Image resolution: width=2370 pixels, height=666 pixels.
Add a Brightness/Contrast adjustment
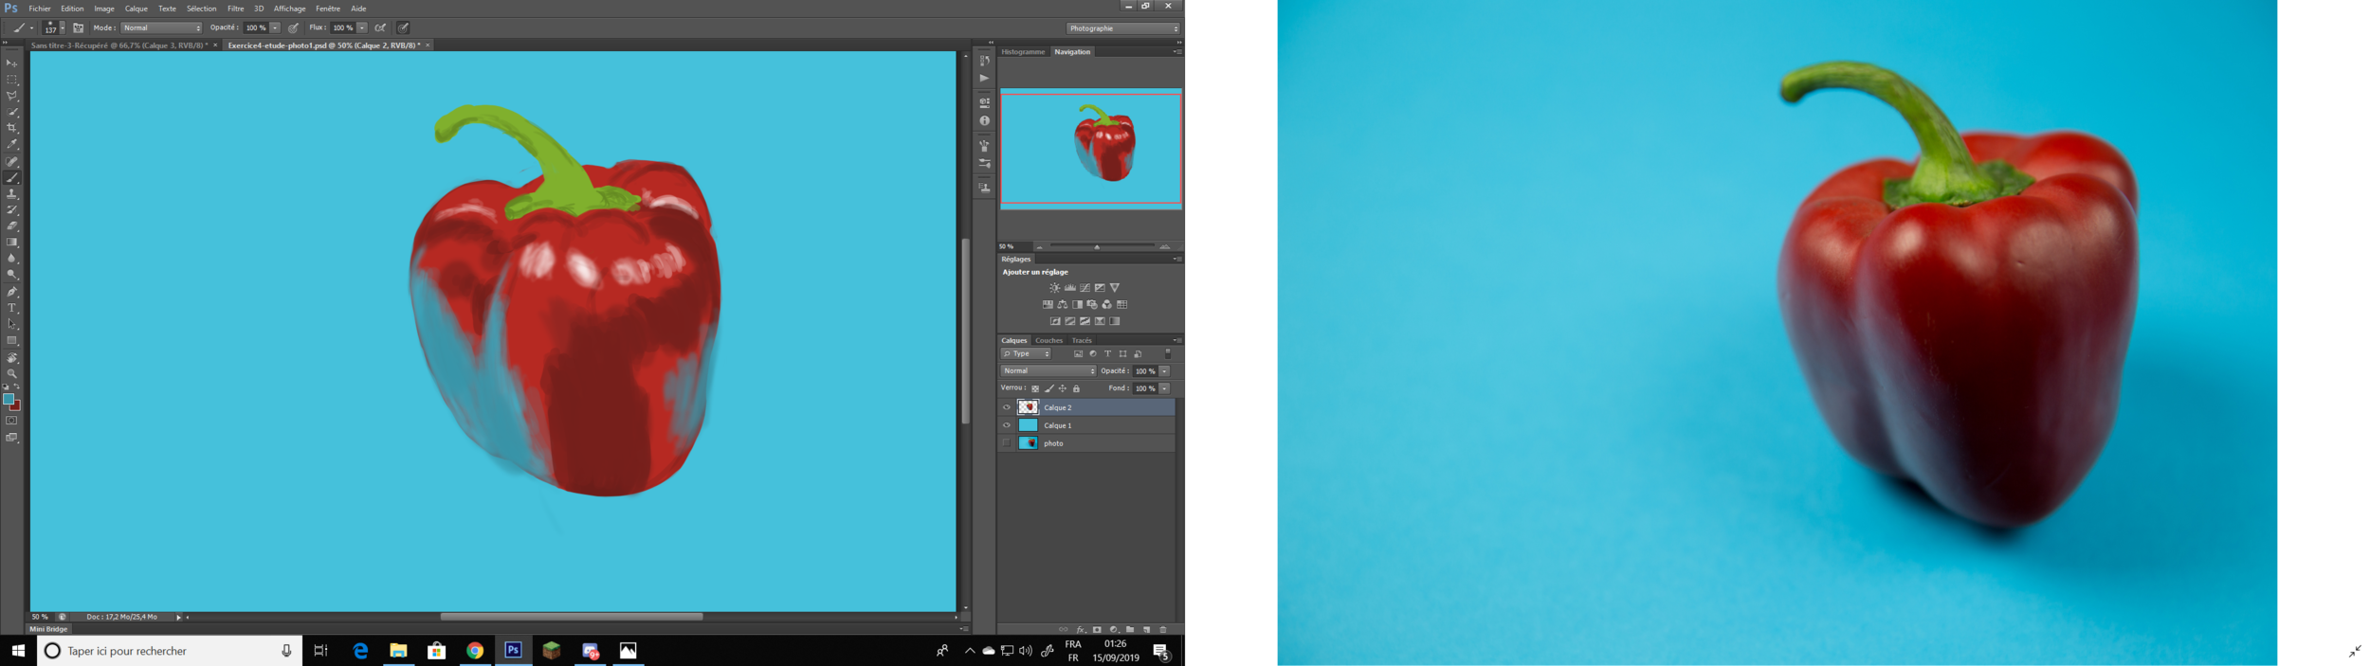[1054, 288]
